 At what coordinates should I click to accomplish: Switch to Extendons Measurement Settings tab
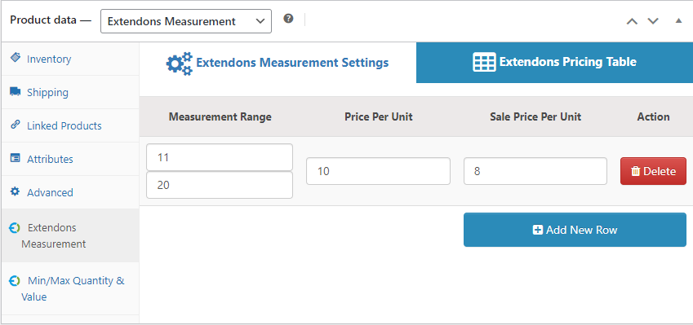pos(278,63)
